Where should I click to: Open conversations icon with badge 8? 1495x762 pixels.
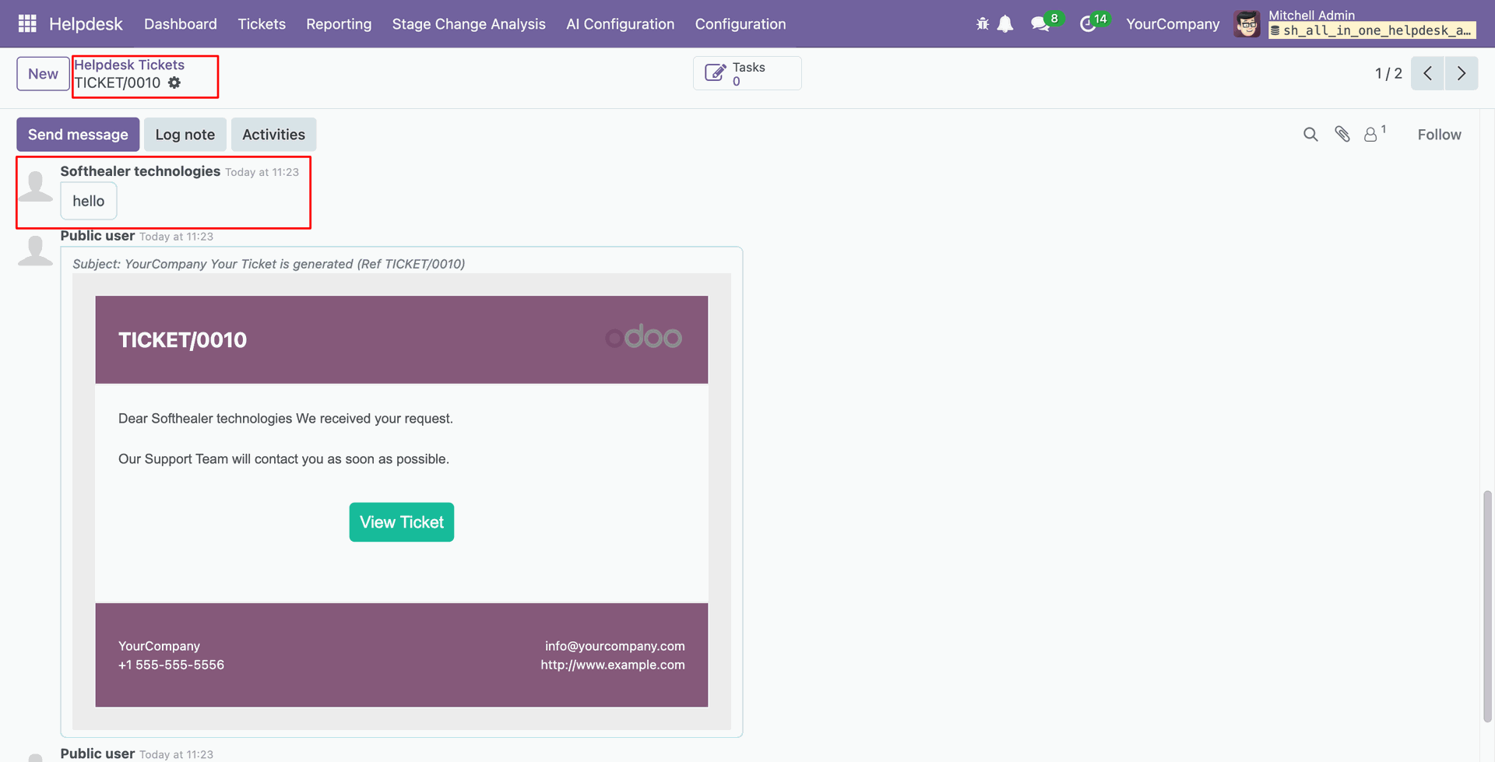(x=1040, y=23)
